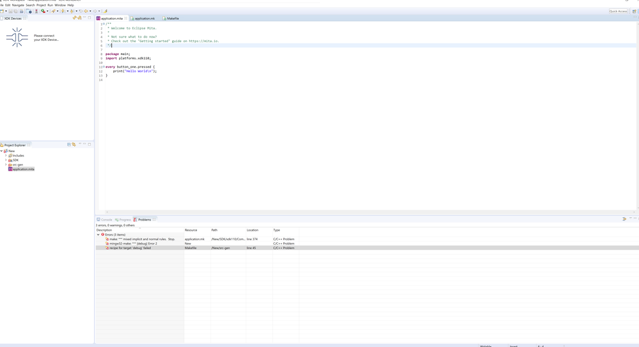Select the Project Explorer view tab
Image resolution: width=639 pixels, height=347 pixels.
[x=15, y=145]
